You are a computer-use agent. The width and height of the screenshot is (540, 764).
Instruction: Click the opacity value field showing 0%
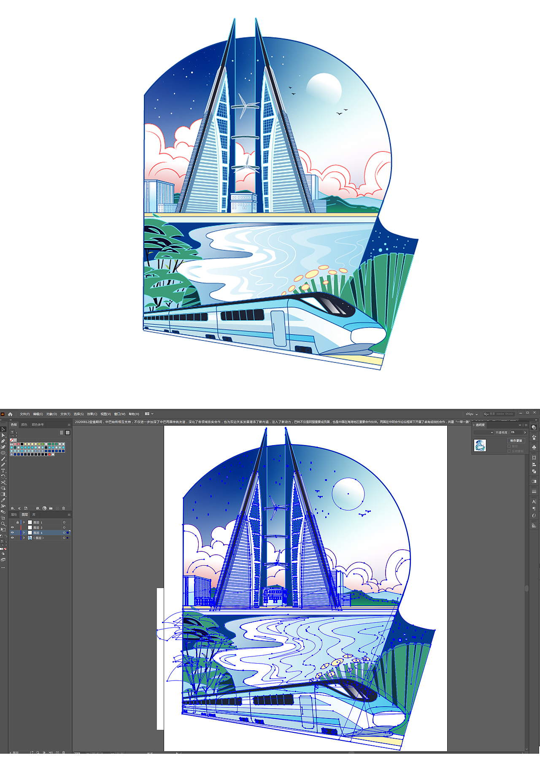click(x=516, y=432)
